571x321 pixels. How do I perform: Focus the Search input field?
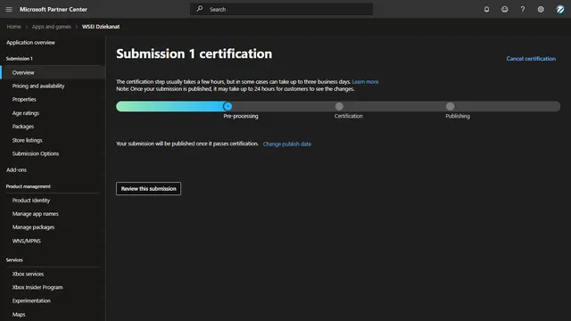point(281,9)
